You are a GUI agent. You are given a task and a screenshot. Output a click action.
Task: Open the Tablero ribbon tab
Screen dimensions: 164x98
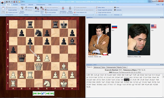pos(23,5)
